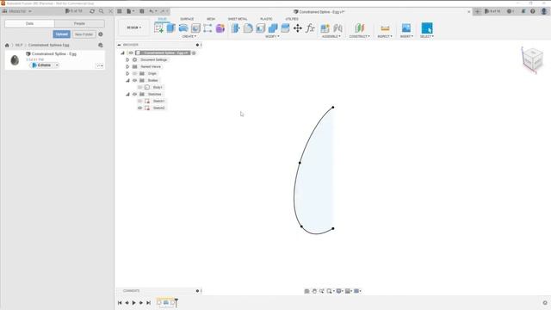Image resolution: width=551 pixels, height=310 pixels.
Task: Search the data panel with magnifier icon
Action: click(x=102, y=11)
